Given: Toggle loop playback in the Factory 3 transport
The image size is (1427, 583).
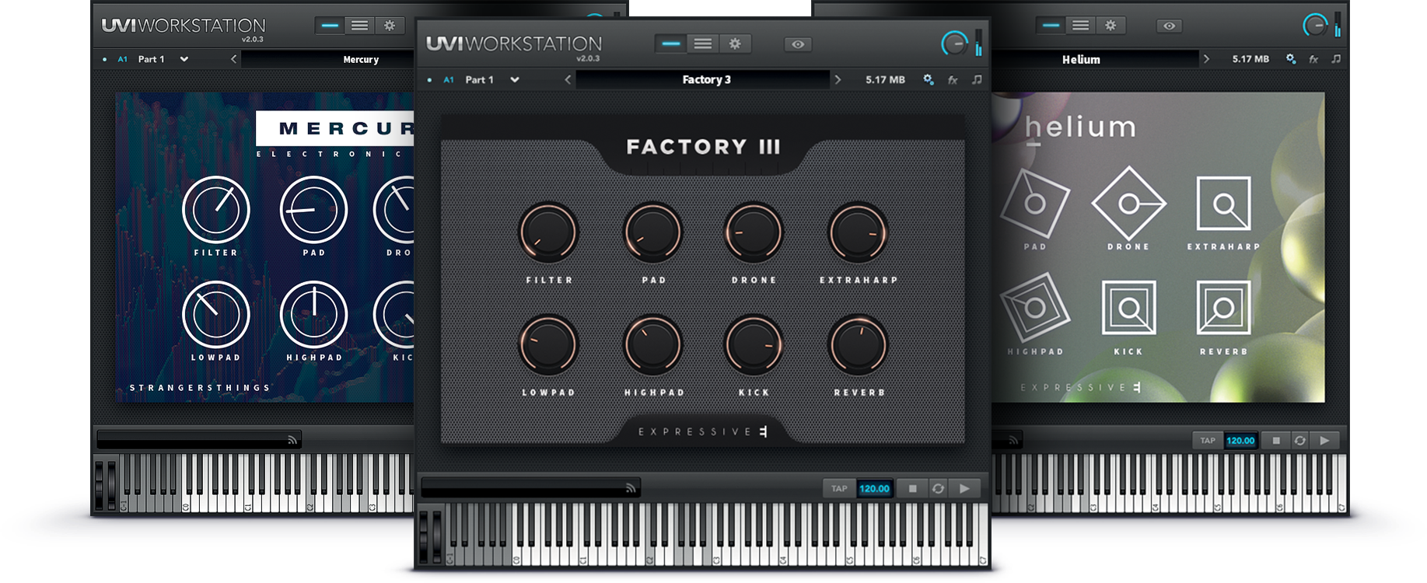Looking at the screenshot, I should (x=938, y=489).
